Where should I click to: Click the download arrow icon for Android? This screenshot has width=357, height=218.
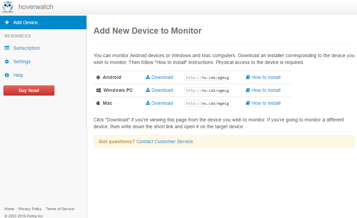[148, 77]
